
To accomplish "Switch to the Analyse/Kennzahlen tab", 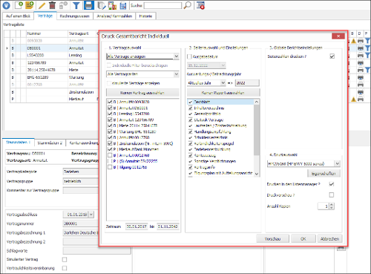I will click(114, 16).
